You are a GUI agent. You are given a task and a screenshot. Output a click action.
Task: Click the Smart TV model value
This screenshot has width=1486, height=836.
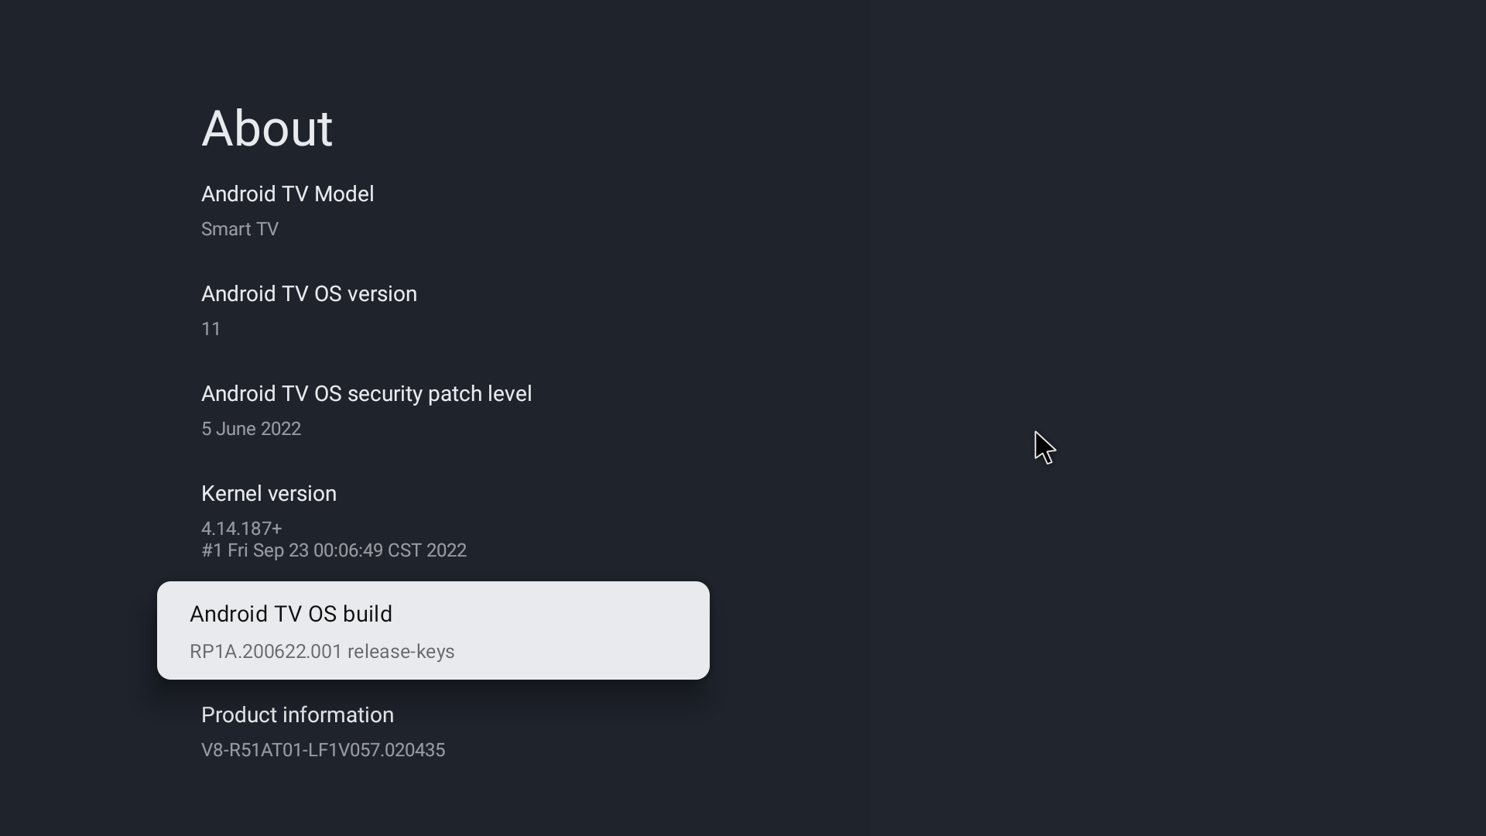pos(240,230)
